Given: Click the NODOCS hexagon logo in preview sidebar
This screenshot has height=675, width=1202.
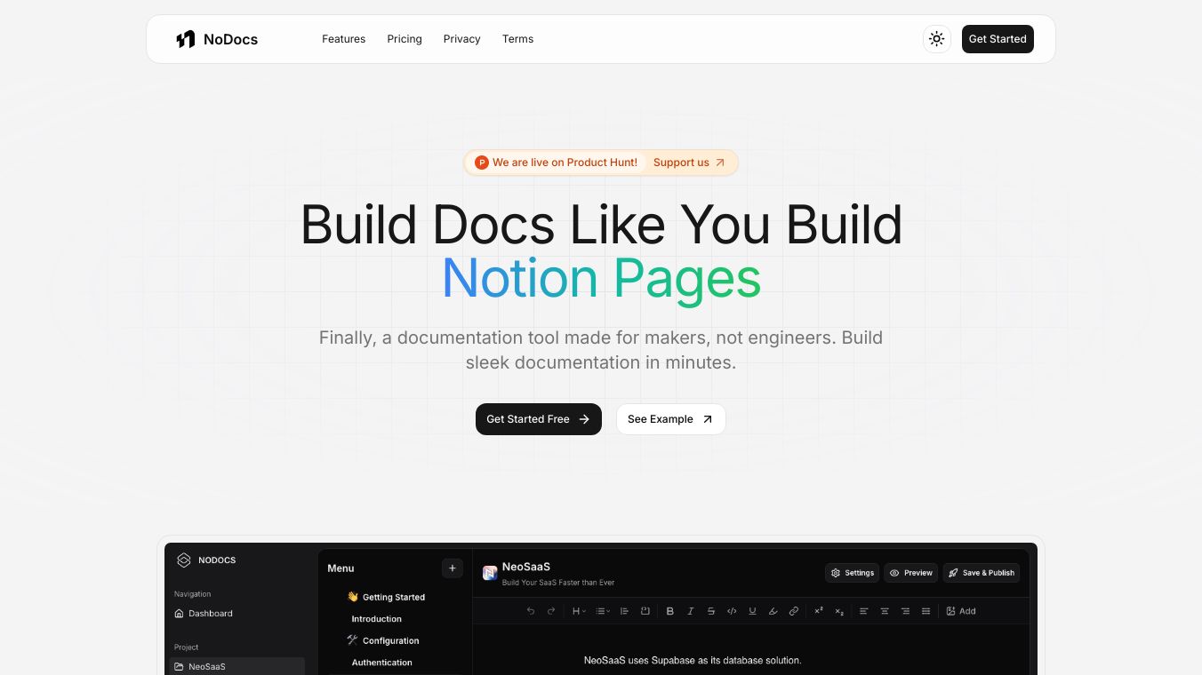Looking at the screenshot, I should pyautogui.click(x=184, y=560).
